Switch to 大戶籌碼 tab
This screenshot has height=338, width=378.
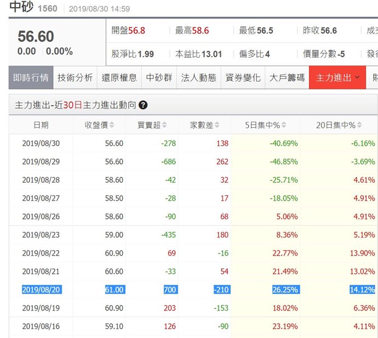tap(287, 78)
